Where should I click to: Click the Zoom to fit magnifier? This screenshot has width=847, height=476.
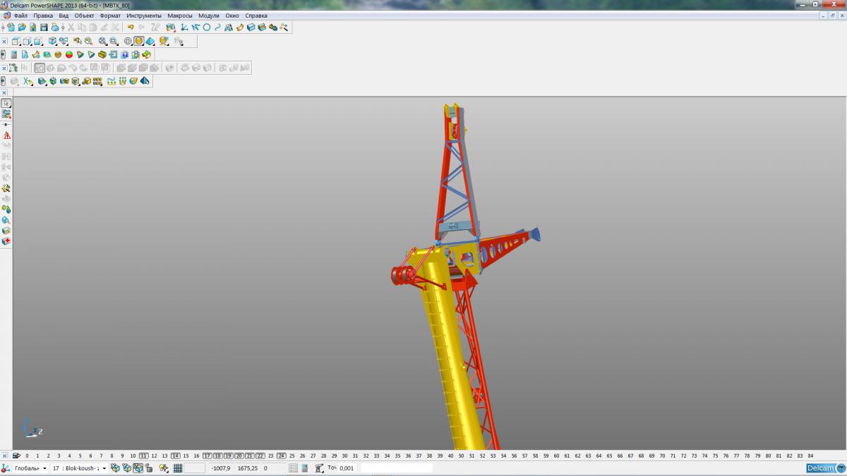tap(102, 42)
